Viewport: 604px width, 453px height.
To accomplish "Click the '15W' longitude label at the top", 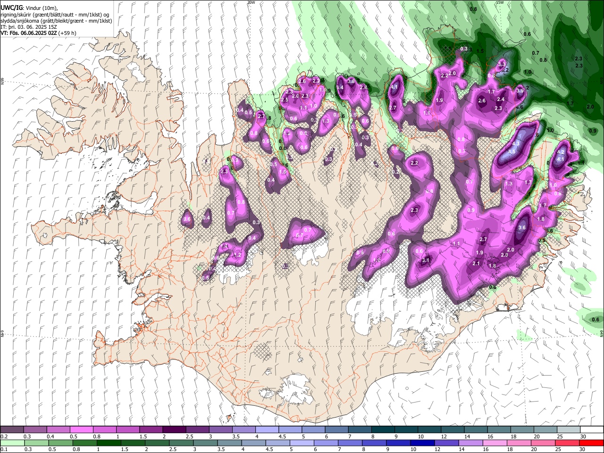I will click(500, 2).
